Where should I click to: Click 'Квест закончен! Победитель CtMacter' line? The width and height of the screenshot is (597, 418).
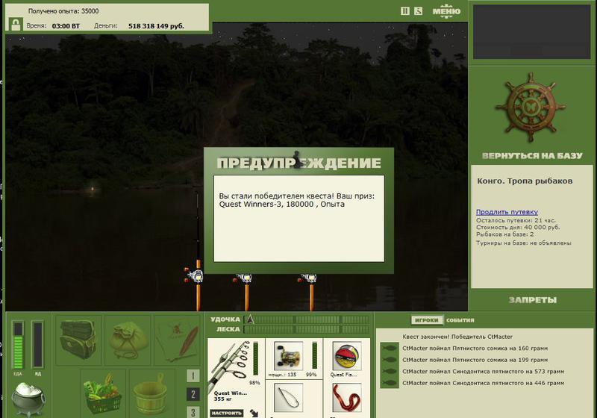pyautogui.click(x=457, y=337)
